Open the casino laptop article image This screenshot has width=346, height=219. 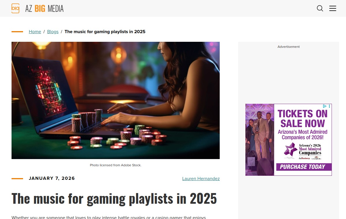(116, 100)
